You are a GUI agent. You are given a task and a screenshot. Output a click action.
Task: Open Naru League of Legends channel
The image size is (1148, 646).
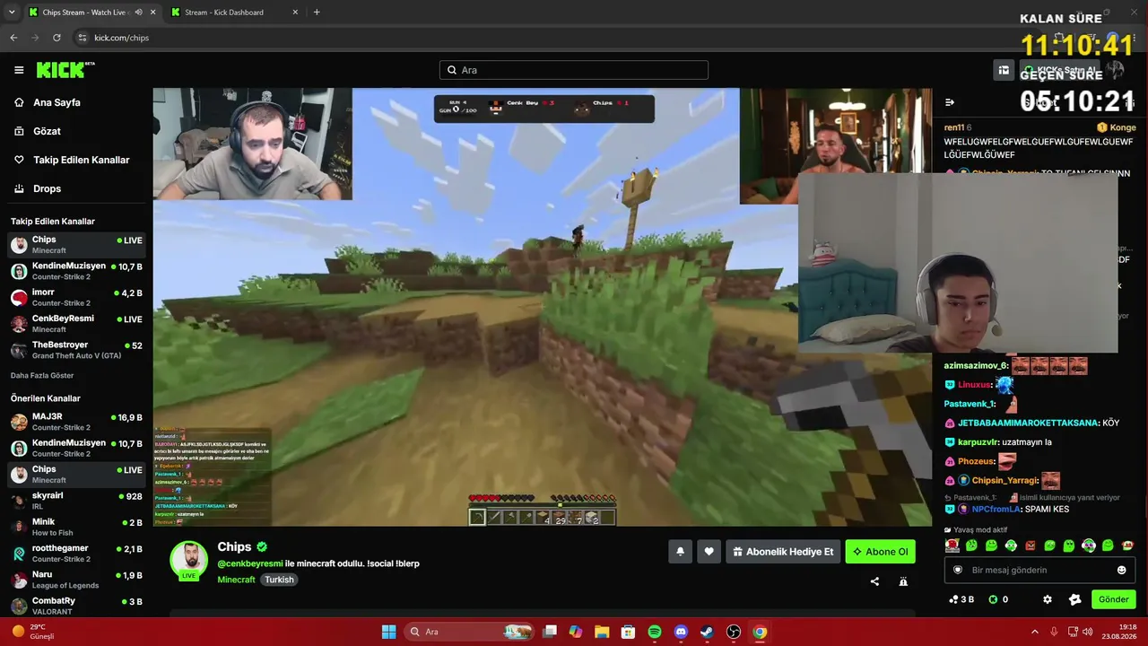(x=76, y=580)
